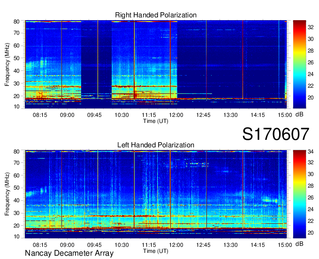319x259 pixels.
Task: Click the 09:00 time tick of Right Handed plot
Action: (x=67, y=115)
